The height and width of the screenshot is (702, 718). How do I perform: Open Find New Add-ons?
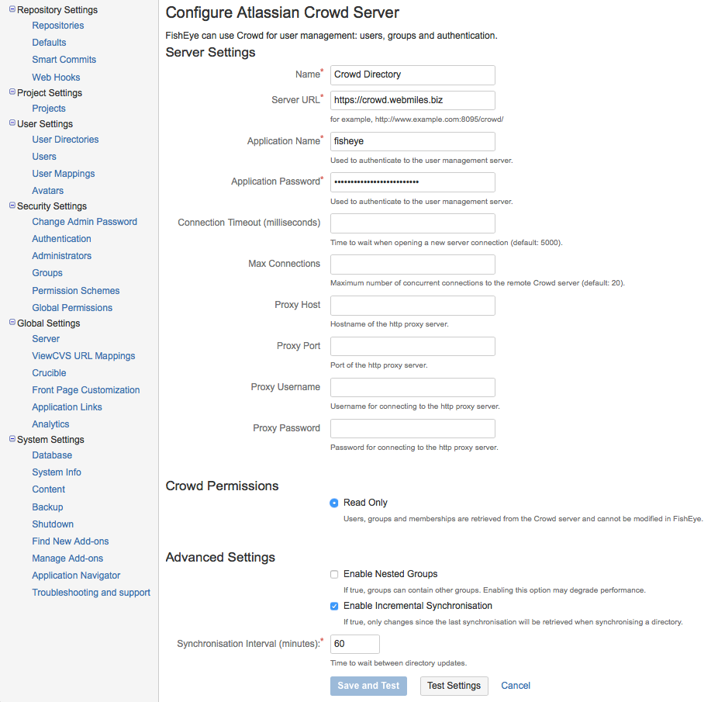click(x=71, y=541)
